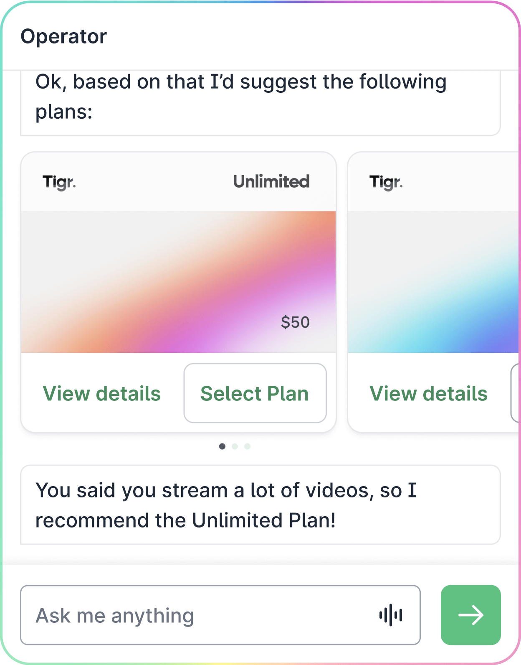Open View details for the Unlimited plan

coord(102,394)
